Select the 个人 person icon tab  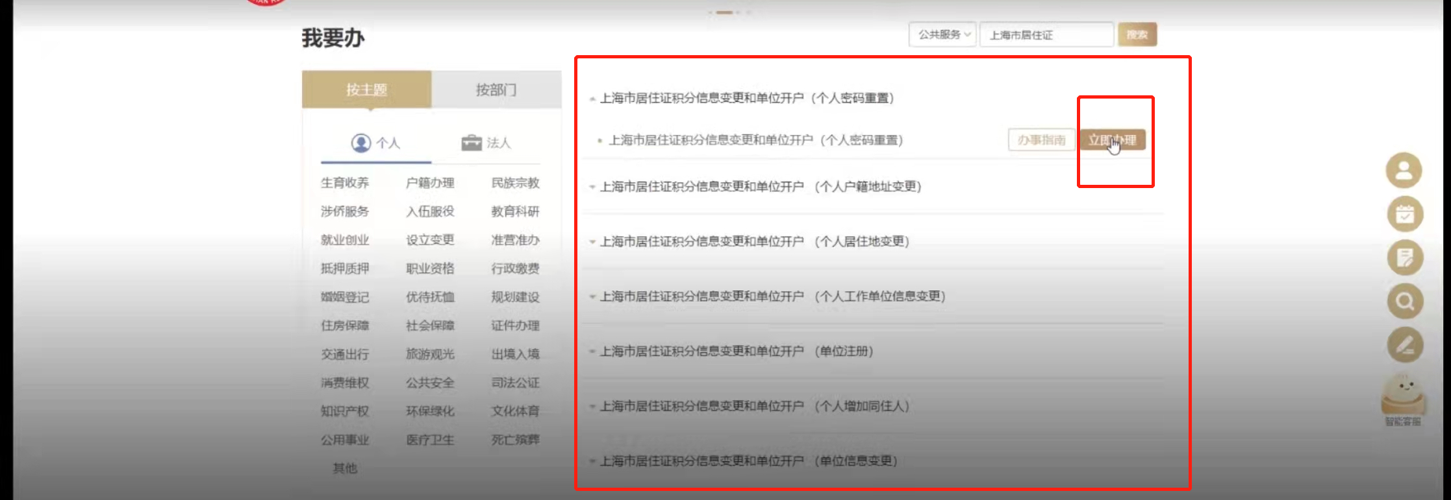coord(375,143)
